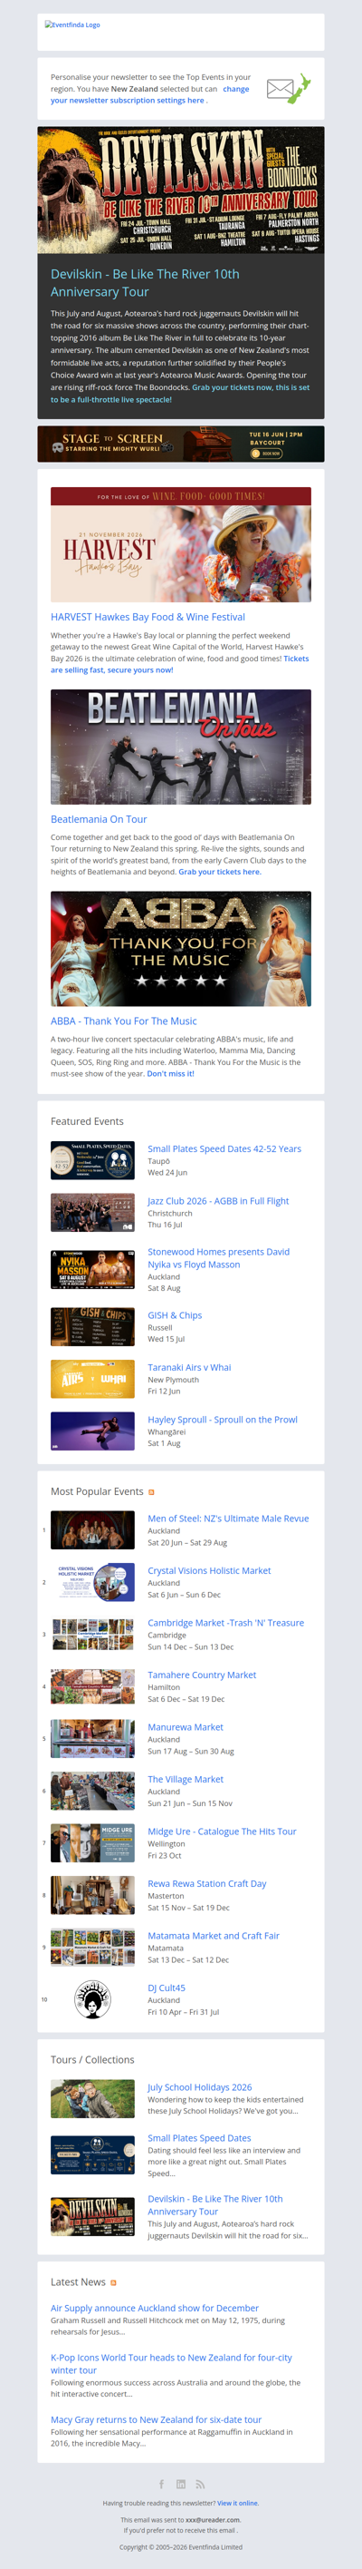Open Harvest Hawkes Bay banner image
The height and width of the screenshot is (2569, 362).
[x=181, y=544]
